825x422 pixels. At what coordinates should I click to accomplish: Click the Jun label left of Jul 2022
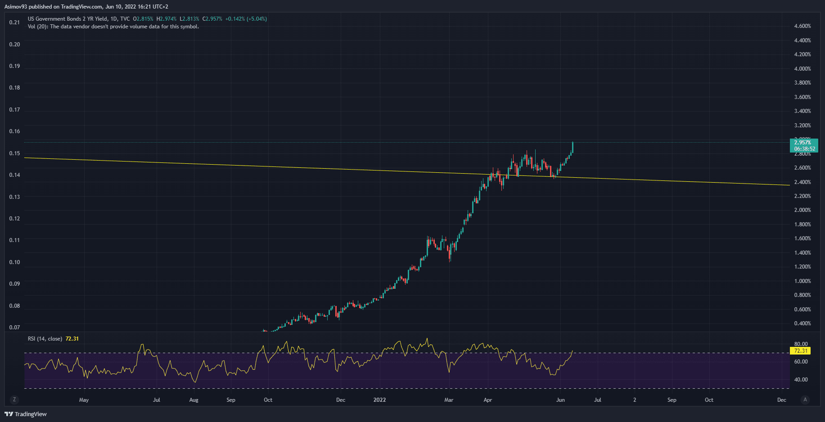point(560,400)
